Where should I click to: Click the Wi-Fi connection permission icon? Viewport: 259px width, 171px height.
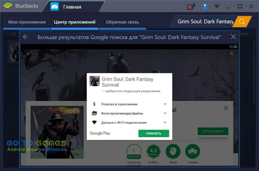pos(94,122)
